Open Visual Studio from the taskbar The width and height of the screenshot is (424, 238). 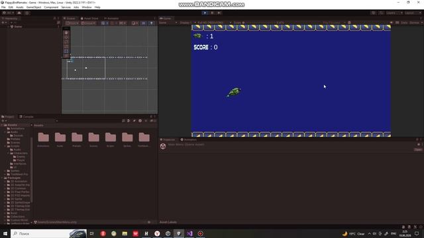pyautogui.click(x=189, y=233)
